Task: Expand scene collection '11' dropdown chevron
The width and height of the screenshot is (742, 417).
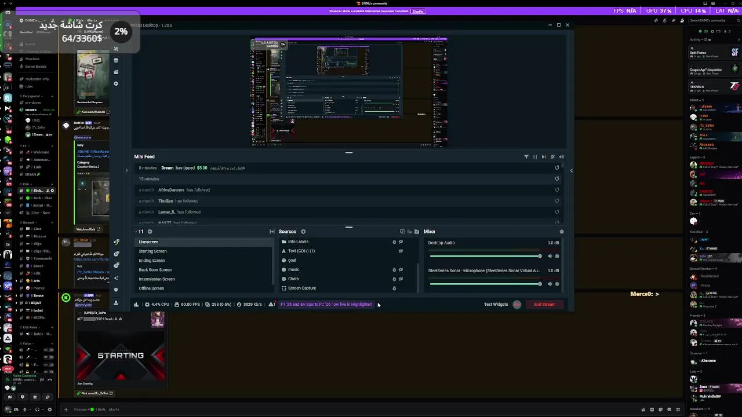Action: (136, 232)
